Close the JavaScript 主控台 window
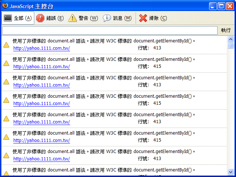This screenshot has height=177, width=236. pyautogui.click(x=230, y=6)
